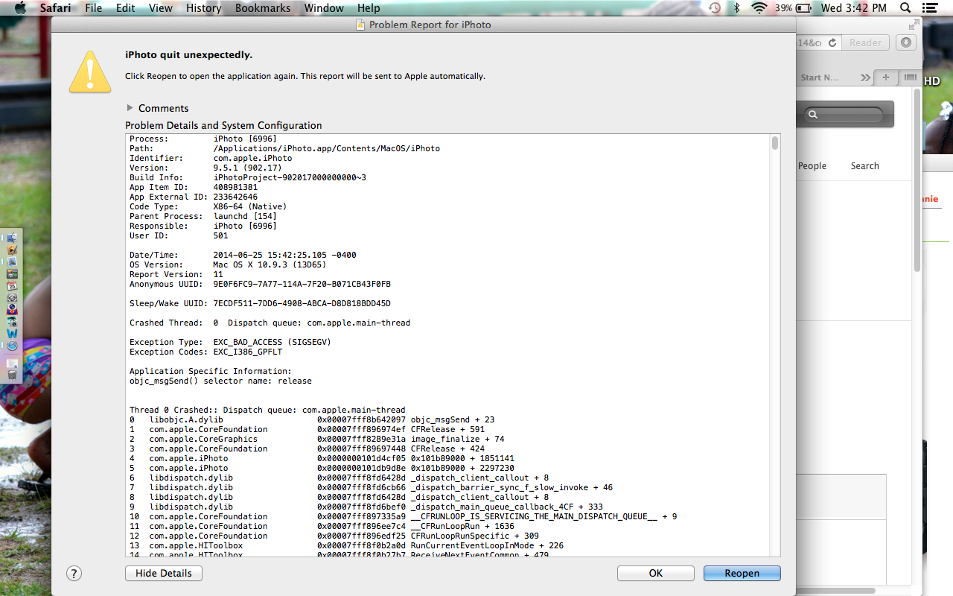Click the battery 39% indicator
The height and width of the screenshot is (596, 953).
tap(793, 8)
